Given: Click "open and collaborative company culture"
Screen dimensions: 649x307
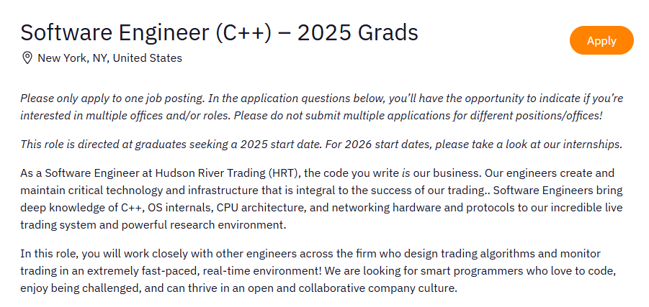Looking at the screenshot, I should (352, 288).
